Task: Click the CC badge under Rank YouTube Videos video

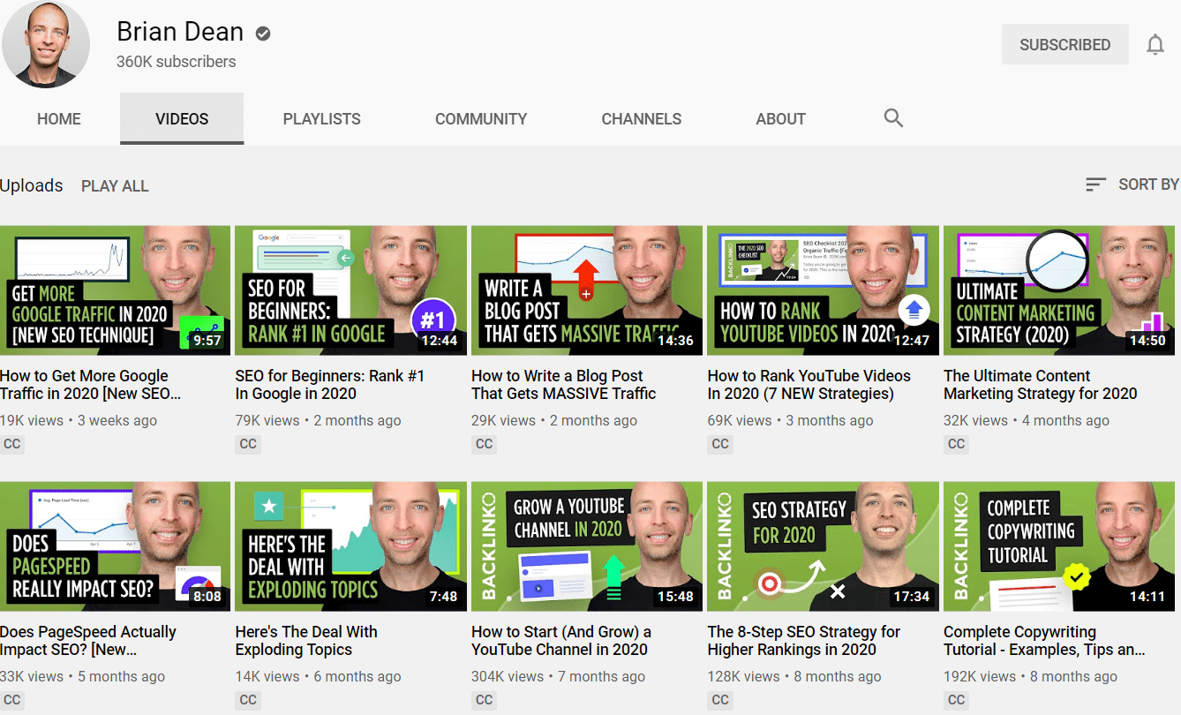Action: [720, 444]
